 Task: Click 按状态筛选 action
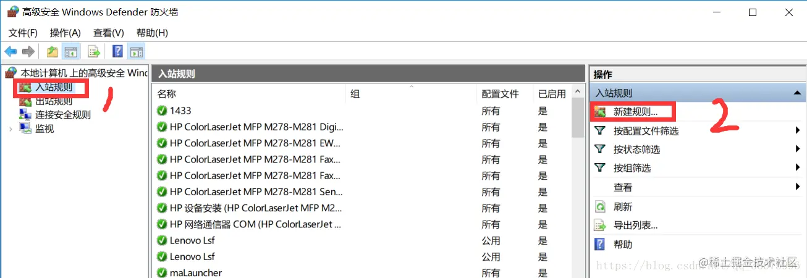636,150
